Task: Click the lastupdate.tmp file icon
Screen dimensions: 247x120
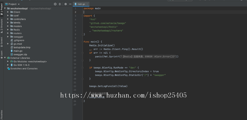Action: [x=12, y=47]
